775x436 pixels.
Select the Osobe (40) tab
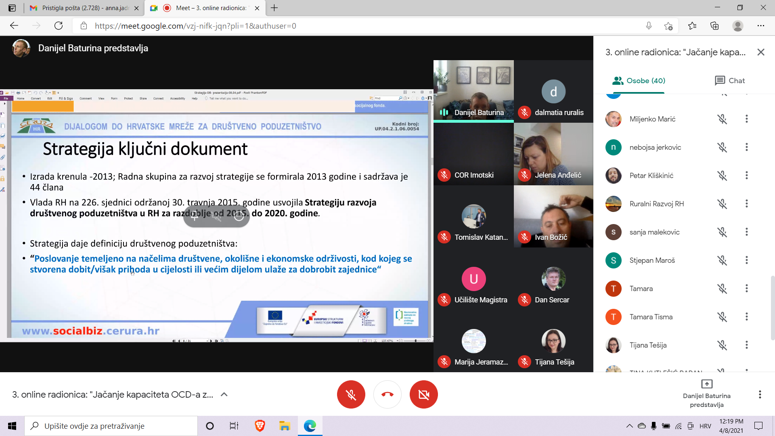point(639,81)
